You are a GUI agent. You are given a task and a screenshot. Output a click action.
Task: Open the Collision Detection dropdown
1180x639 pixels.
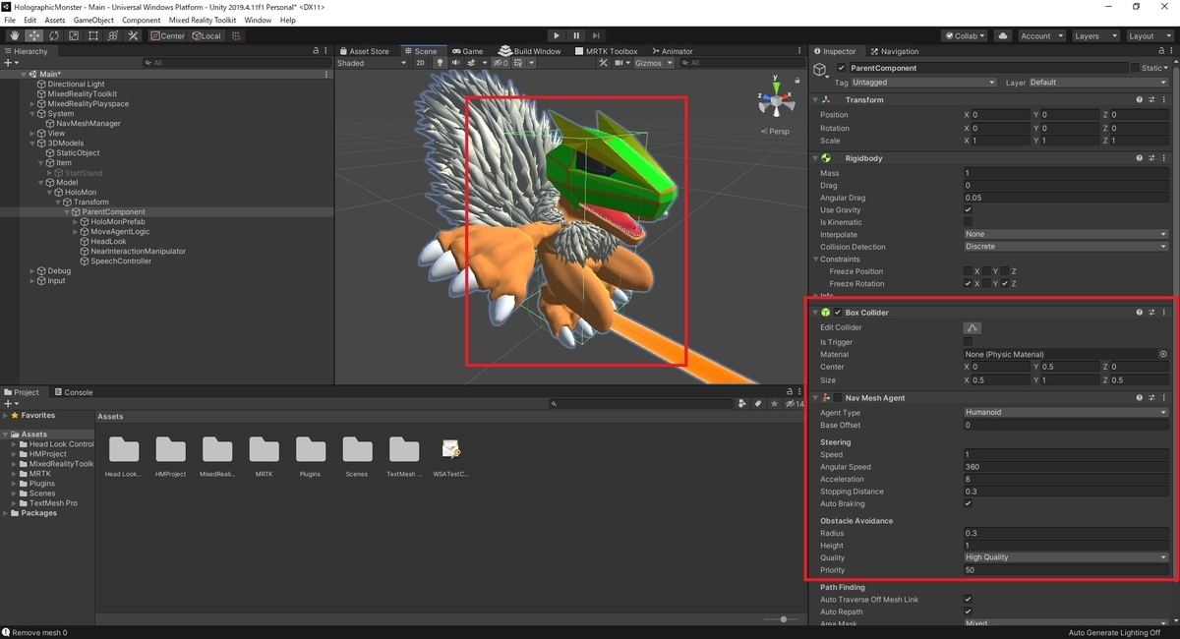[1066, 247]
